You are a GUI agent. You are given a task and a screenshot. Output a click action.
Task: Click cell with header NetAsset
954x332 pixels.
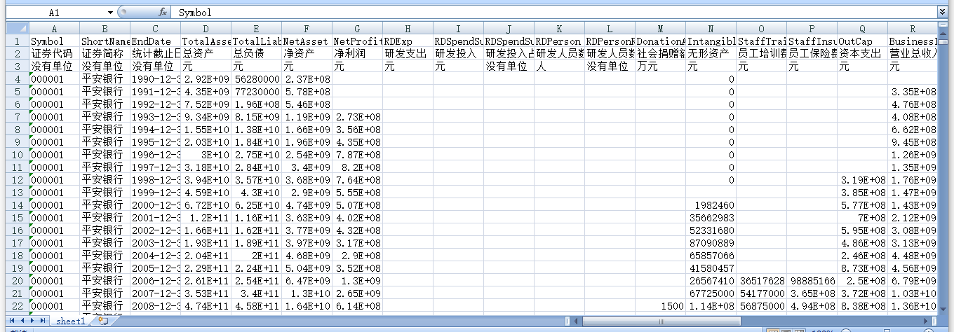[307, 41]
